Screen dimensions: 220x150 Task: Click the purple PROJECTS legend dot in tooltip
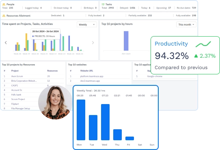[x=33, y=36]
